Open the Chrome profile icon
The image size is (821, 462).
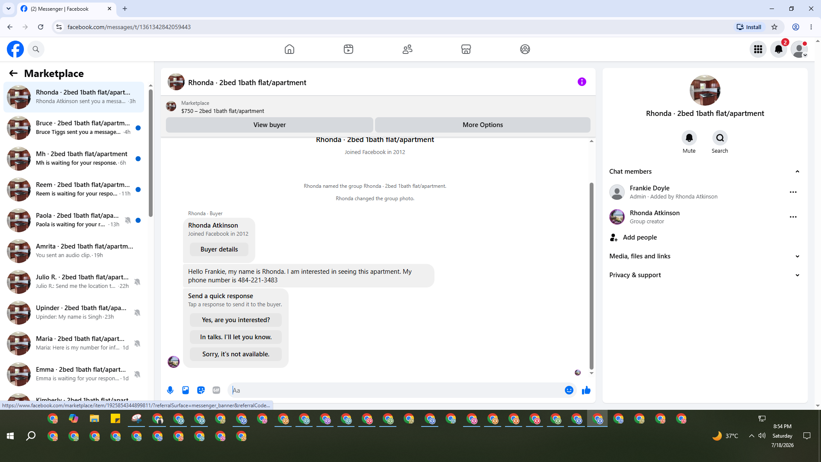pos(796,27)
